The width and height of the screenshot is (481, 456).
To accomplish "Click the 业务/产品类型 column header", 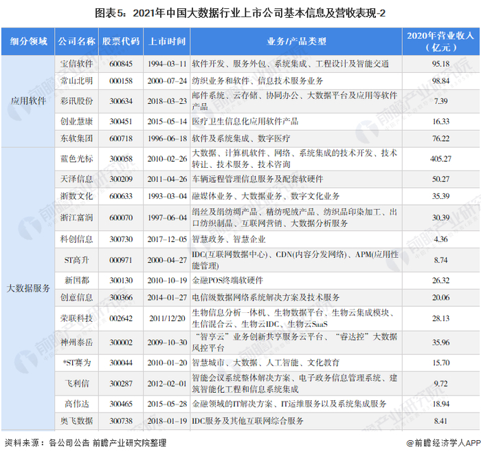I will tap(296, 41).
